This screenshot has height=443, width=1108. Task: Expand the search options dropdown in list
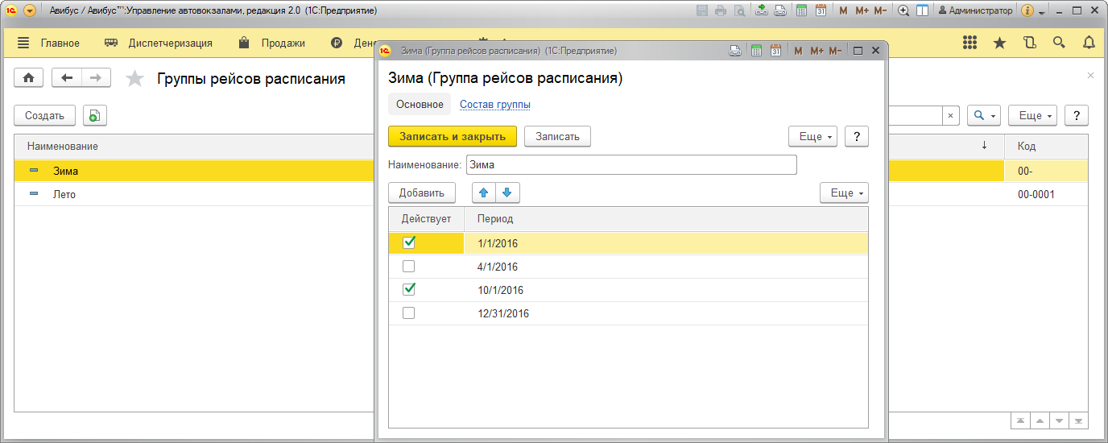984,116
